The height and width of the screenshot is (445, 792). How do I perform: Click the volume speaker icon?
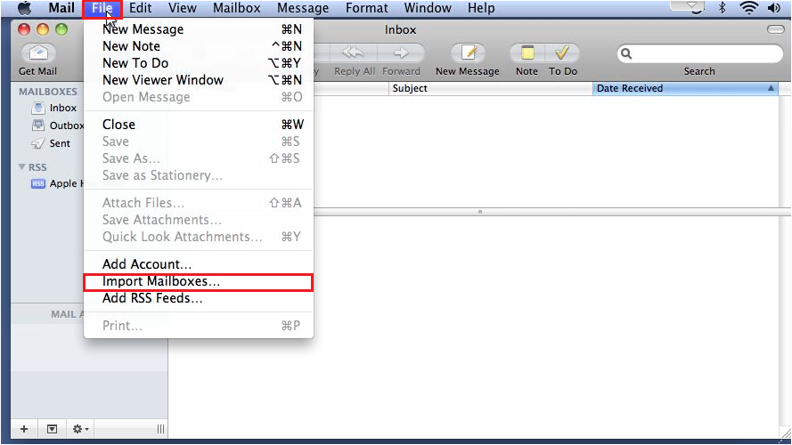coord(774,8)
